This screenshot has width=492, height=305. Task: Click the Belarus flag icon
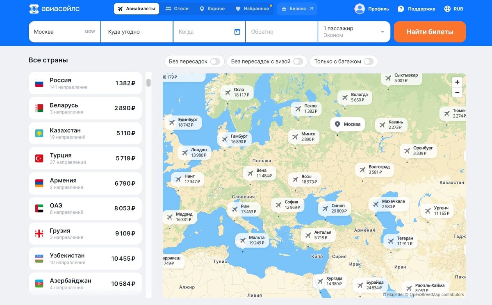pyautogui.click(x=39, y=108)
